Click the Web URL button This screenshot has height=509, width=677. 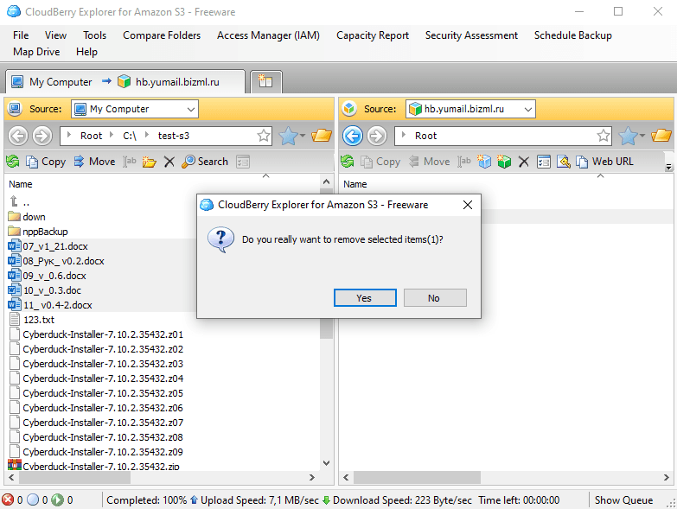[x=604, y=162]
